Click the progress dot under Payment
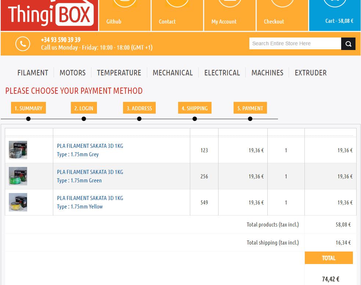The height and width of the screenshot is (285, 361). pos(250,119)
